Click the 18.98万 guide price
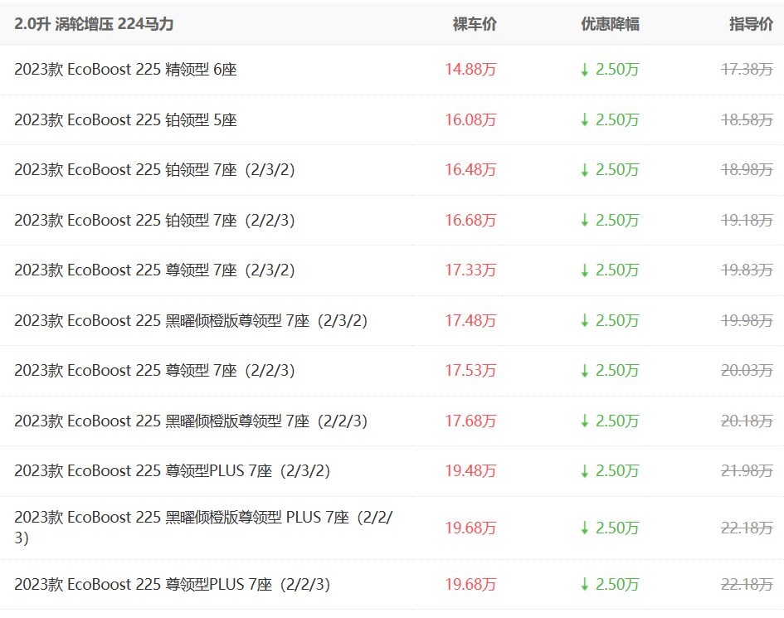The width and height of the screenshot is (784, 618). 747,170
